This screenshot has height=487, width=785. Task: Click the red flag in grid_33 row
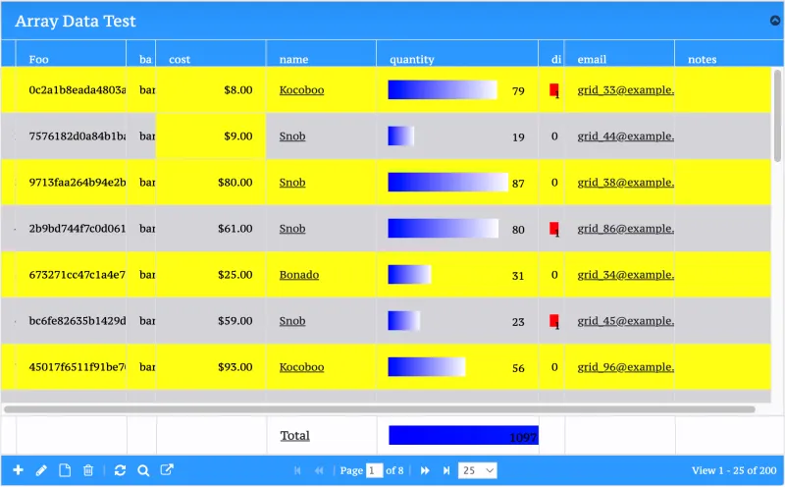point(553,90)
